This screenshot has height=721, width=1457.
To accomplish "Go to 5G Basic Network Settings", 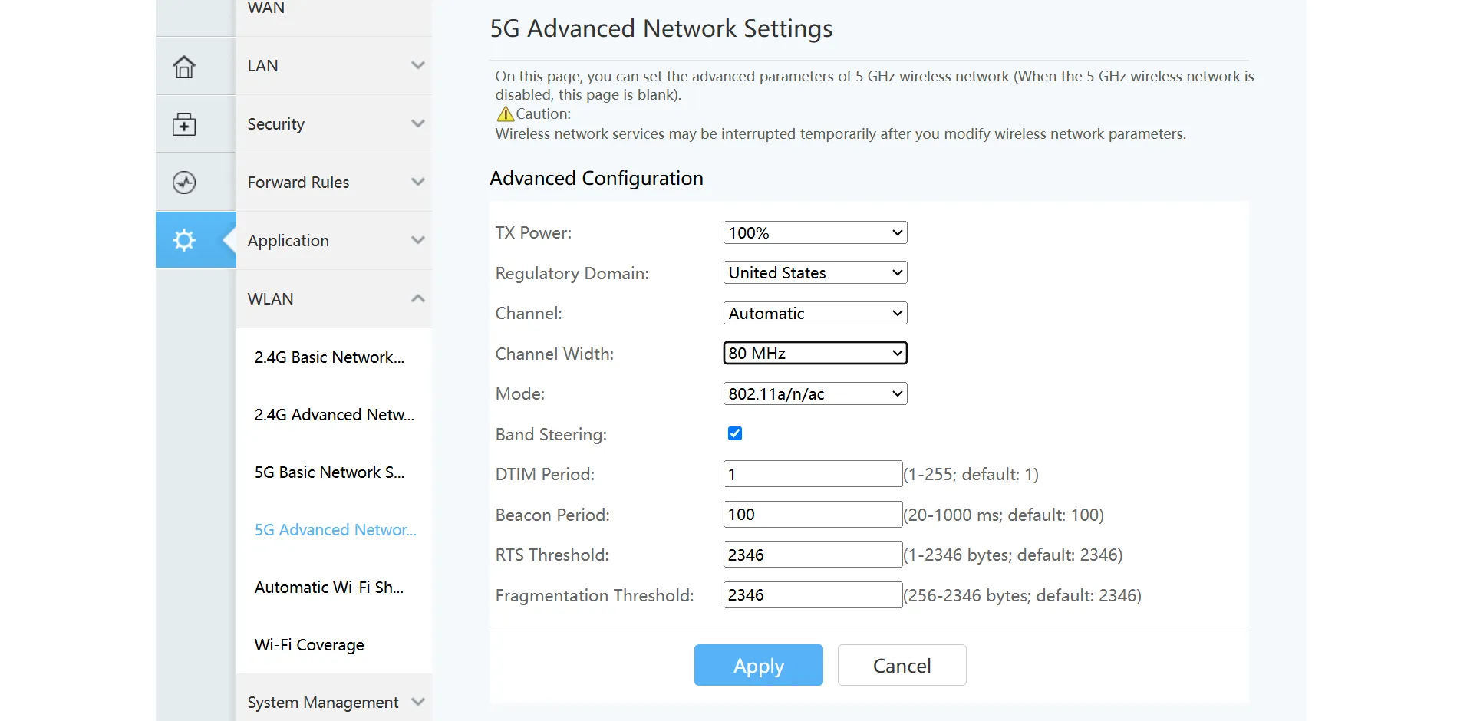I will pos(329,472).
